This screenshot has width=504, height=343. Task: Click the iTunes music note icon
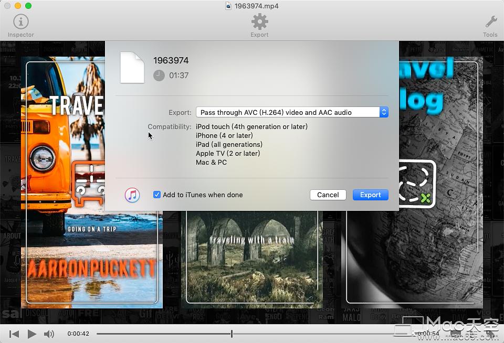point(132,195)
